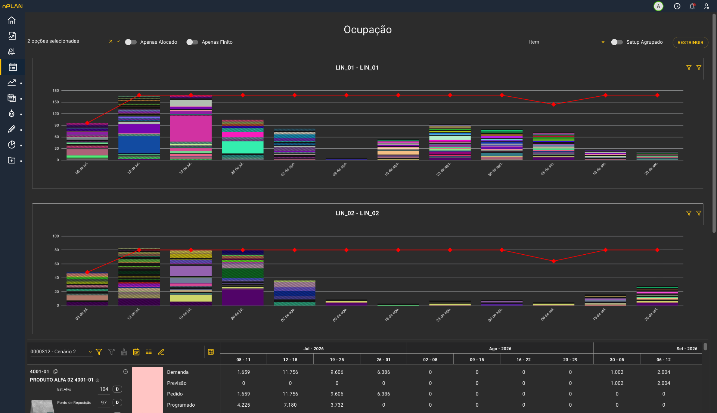Viewport: 717px width, 413px height.
Task: Click the notifications bell icon
Action: point(692,6)
